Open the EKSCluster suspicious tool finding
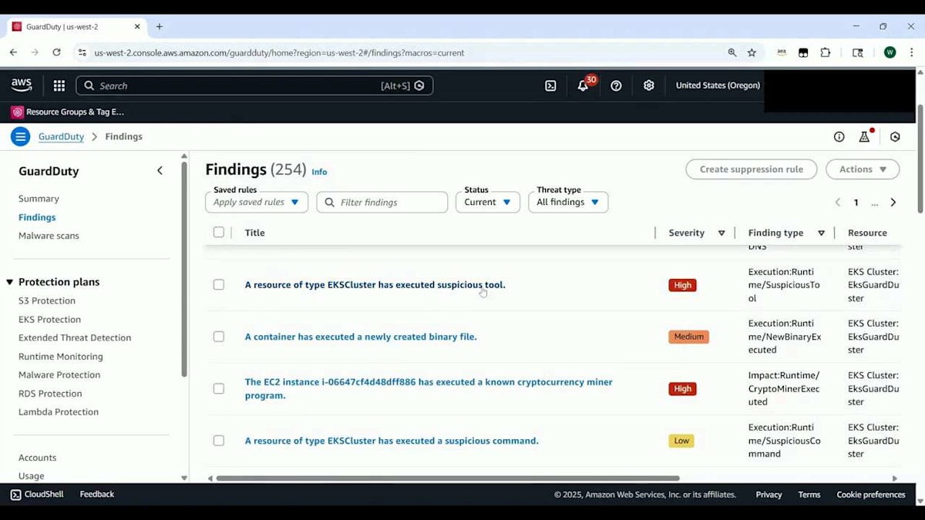Viewport: 925px width, 520px height. [375, 284]
